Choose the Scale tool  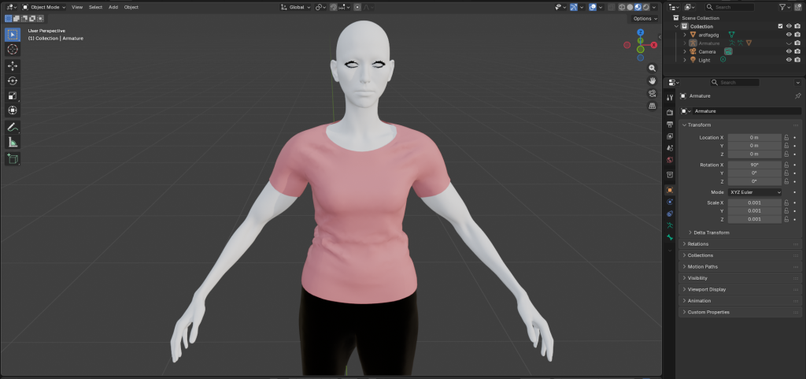13,95
